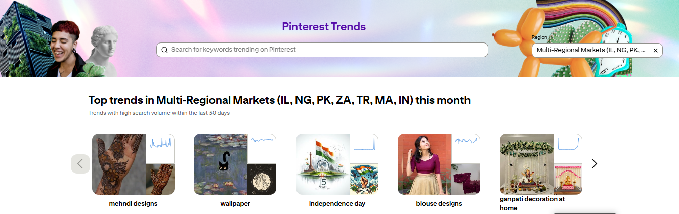Open the mehndi designs hand image
This screenshot has width=679, height=214.
coord(119,164)
